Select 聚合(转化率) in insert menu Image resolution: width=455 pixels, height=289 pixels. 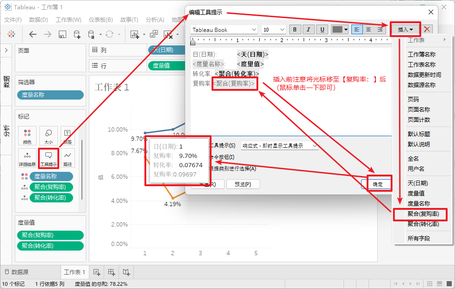(x=423, y=224)
